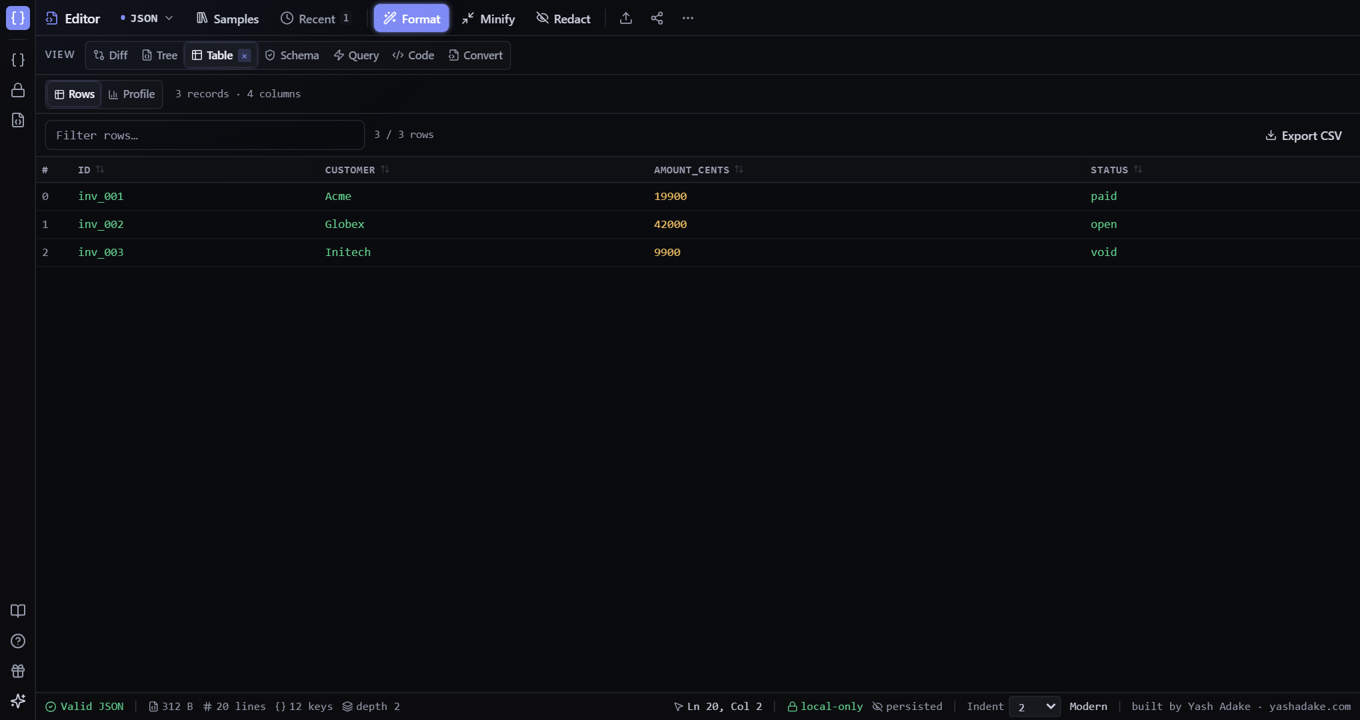1360x720 pixels.
Task: Click Export CSV
Action: click(x=1303, y=135)
